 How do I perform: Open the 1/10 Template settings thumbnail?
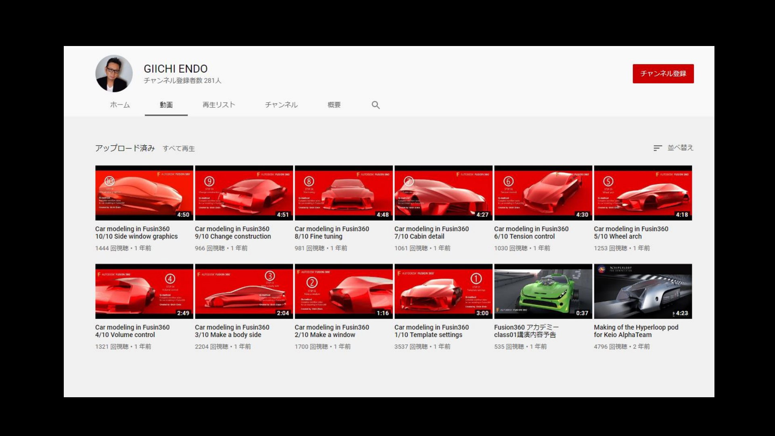pyautogui.click(x=443, y=291)
